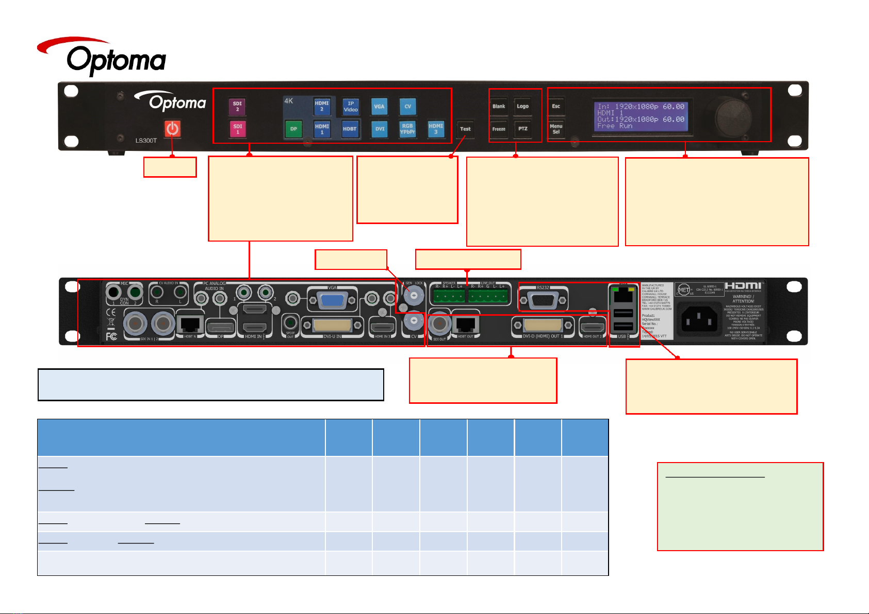Click the LS300T model label
Screen dimensions: 869x614
click(x=146, y=141)
